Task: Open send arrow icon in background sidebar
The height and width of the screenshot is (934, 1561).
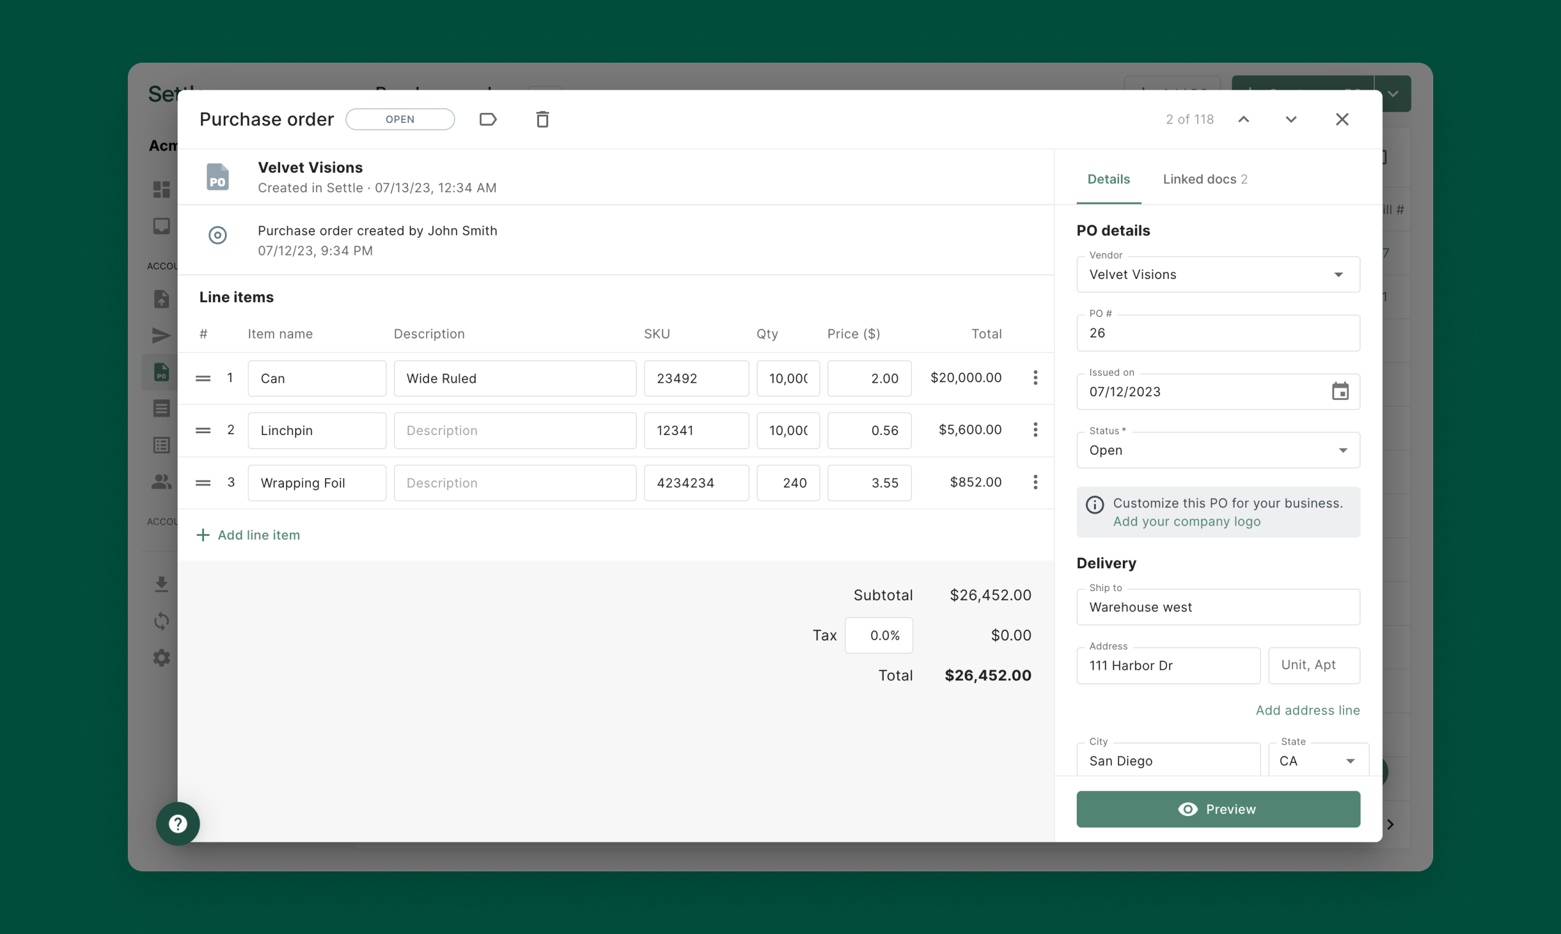Action: tap(161, 336)
